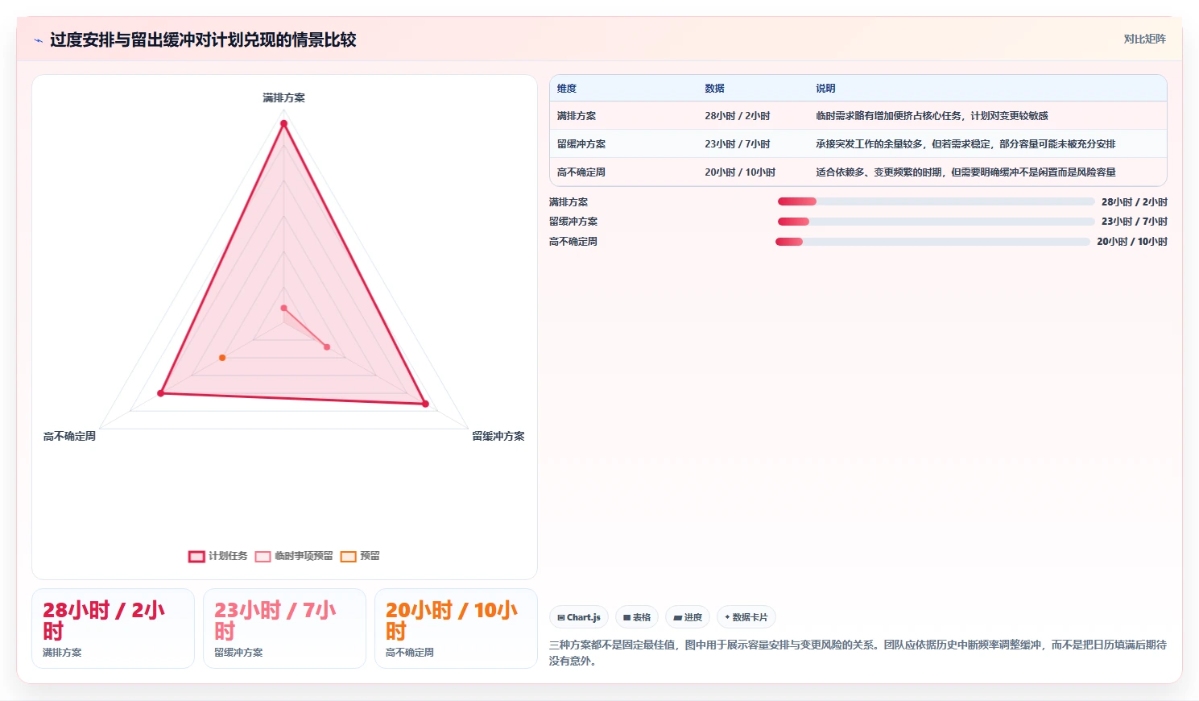Toggle the orange 预留 legend swatch

pyautogui.click(x=348, y=556)
